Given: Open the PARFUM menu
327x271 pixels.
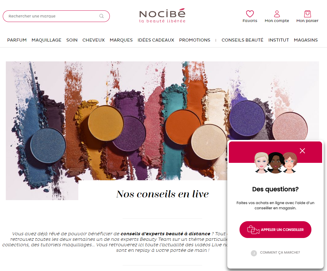Looking at the screenshot, I should point(17,40).
